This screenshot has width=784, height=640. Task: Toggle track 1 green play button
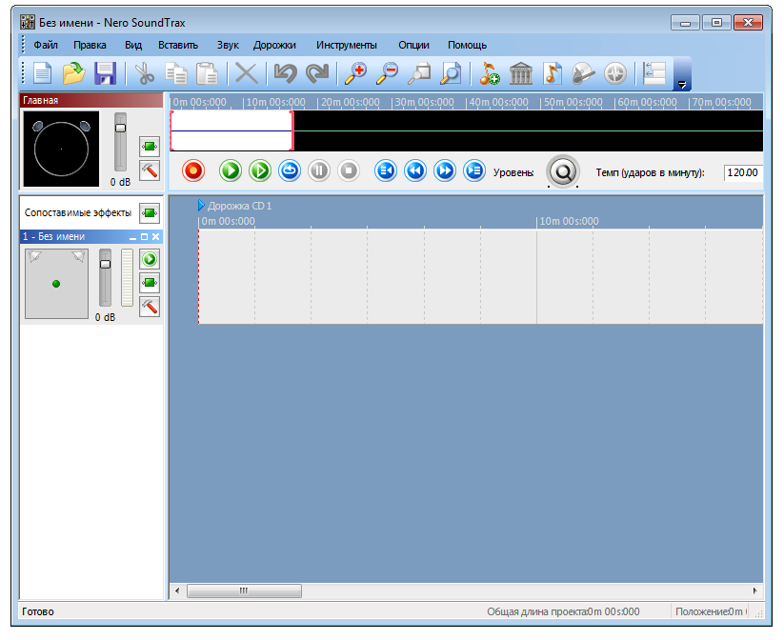tap(150, 259)
